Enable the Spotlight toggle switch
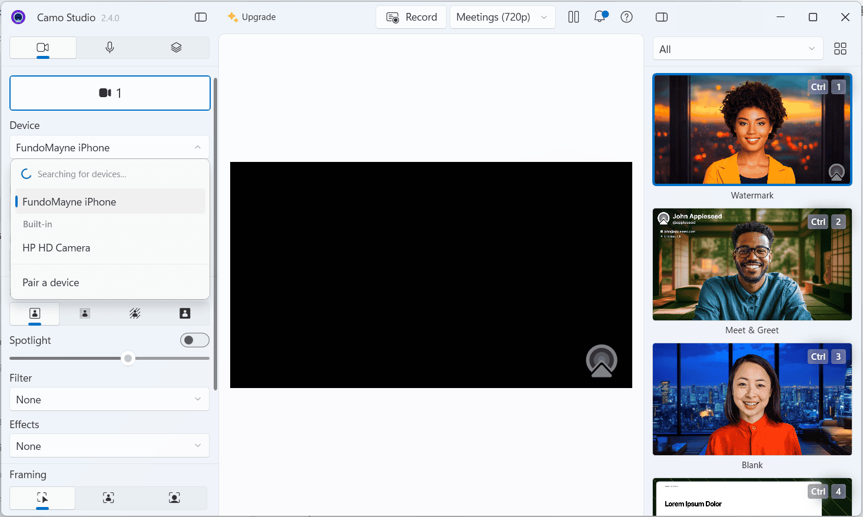The image size is (863, 517). coord(195,340)
